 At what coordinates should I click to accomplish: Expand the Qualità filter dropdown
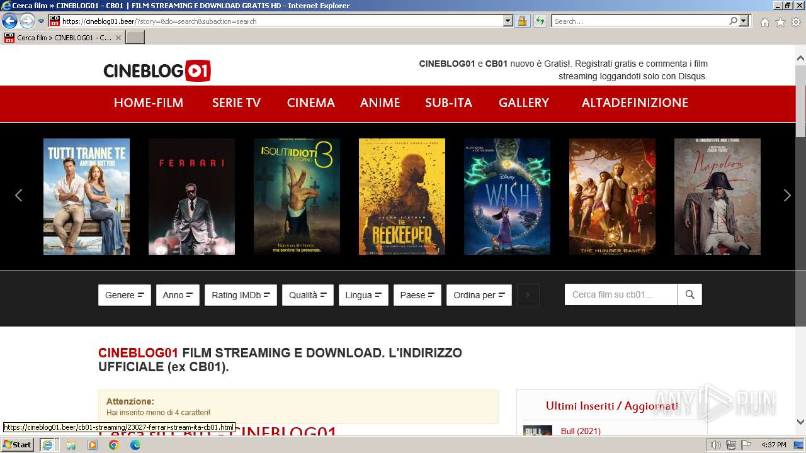pos(308,295)
